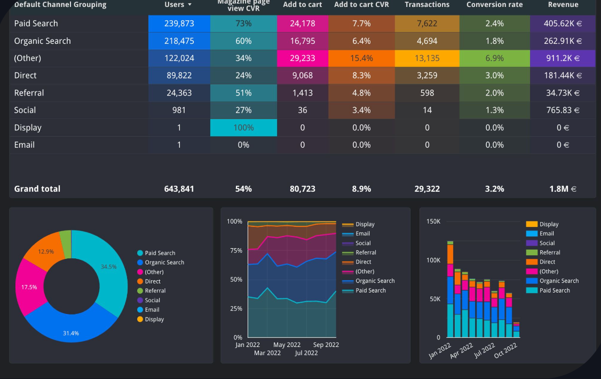Screen dimensions: 601x379
Task: Toggle Direct in donut chart legend
Action: pos(149,281)
